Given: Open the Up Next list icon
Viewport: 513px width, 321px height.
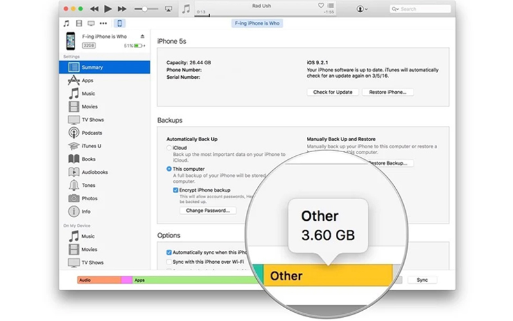Looking at the screenshot, I should pyautogui.click(x=331, y=6).
